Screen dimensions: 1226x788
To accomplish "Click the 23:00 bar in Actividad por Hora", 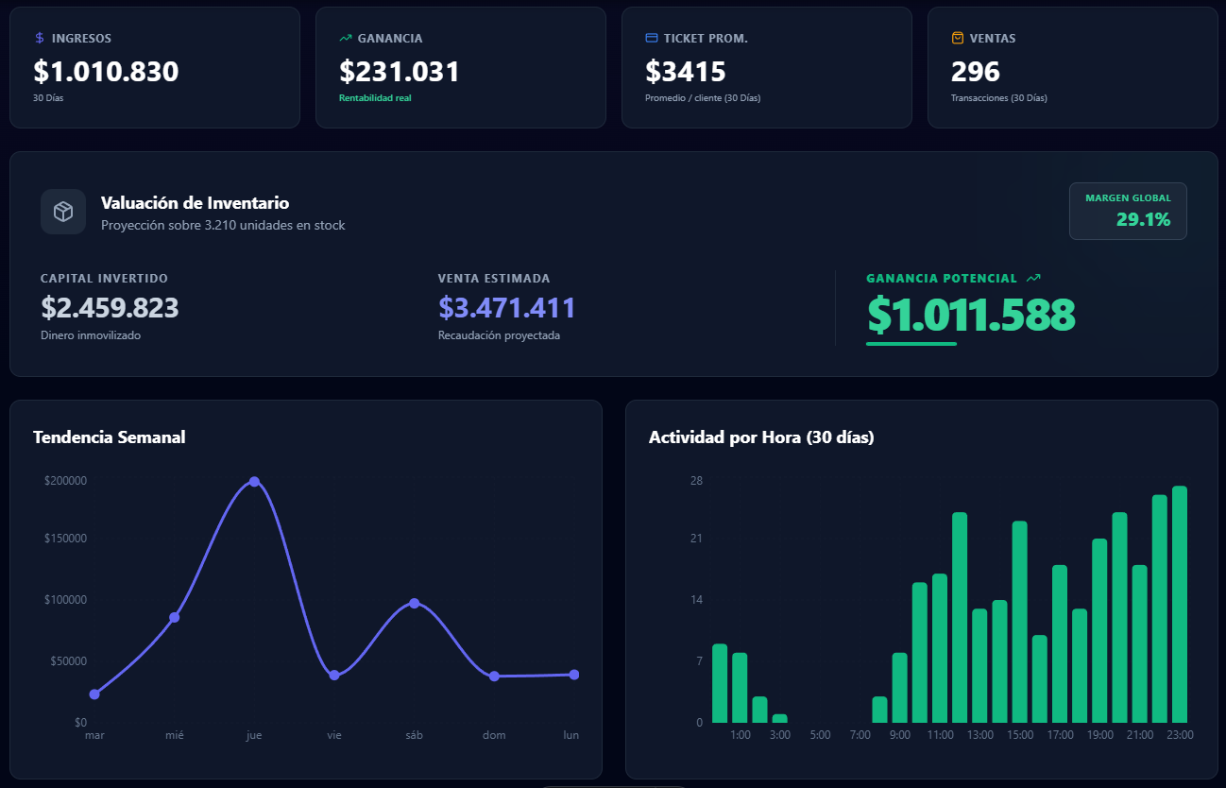I will click(x=1180, y=605).
